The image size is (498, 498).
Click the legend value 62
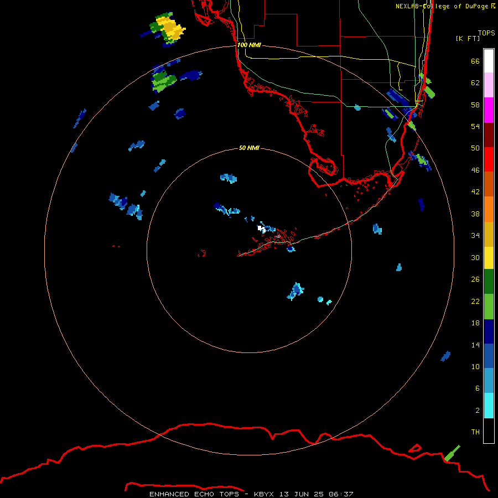pos(475,83)
